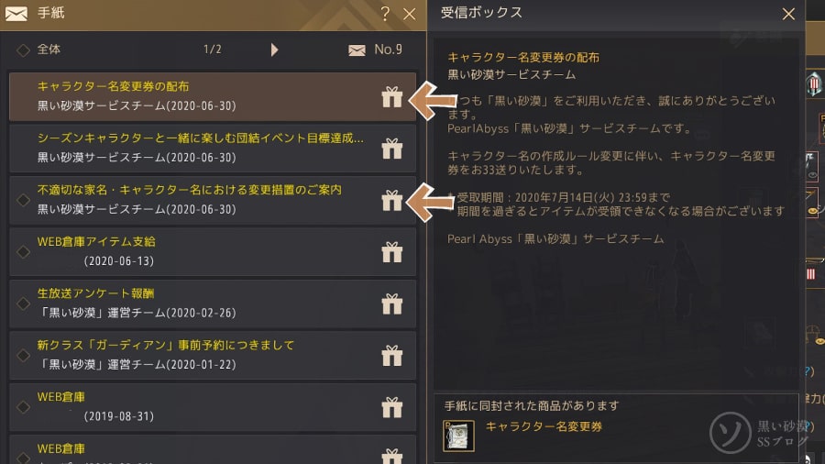Image resolution: width=825 pixels, height=464 pixels.
Task: Close the 受信ボックス panel
Action: coord(788,14)
